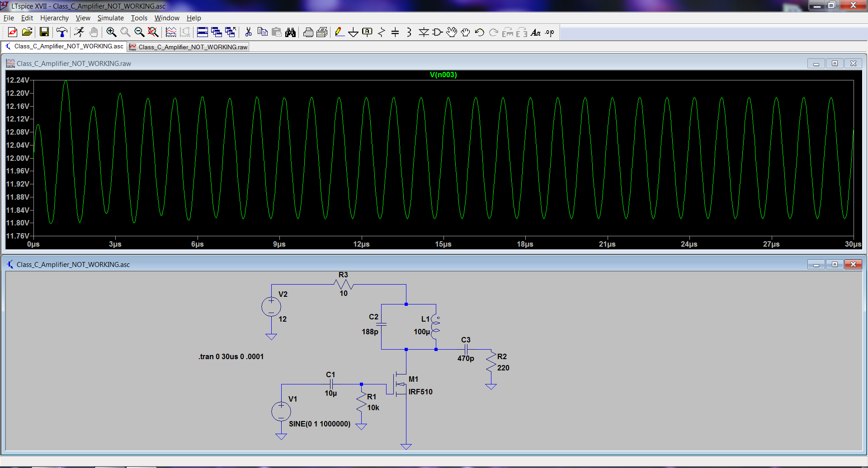Open the Hierarchy menu

click(54, 18)
